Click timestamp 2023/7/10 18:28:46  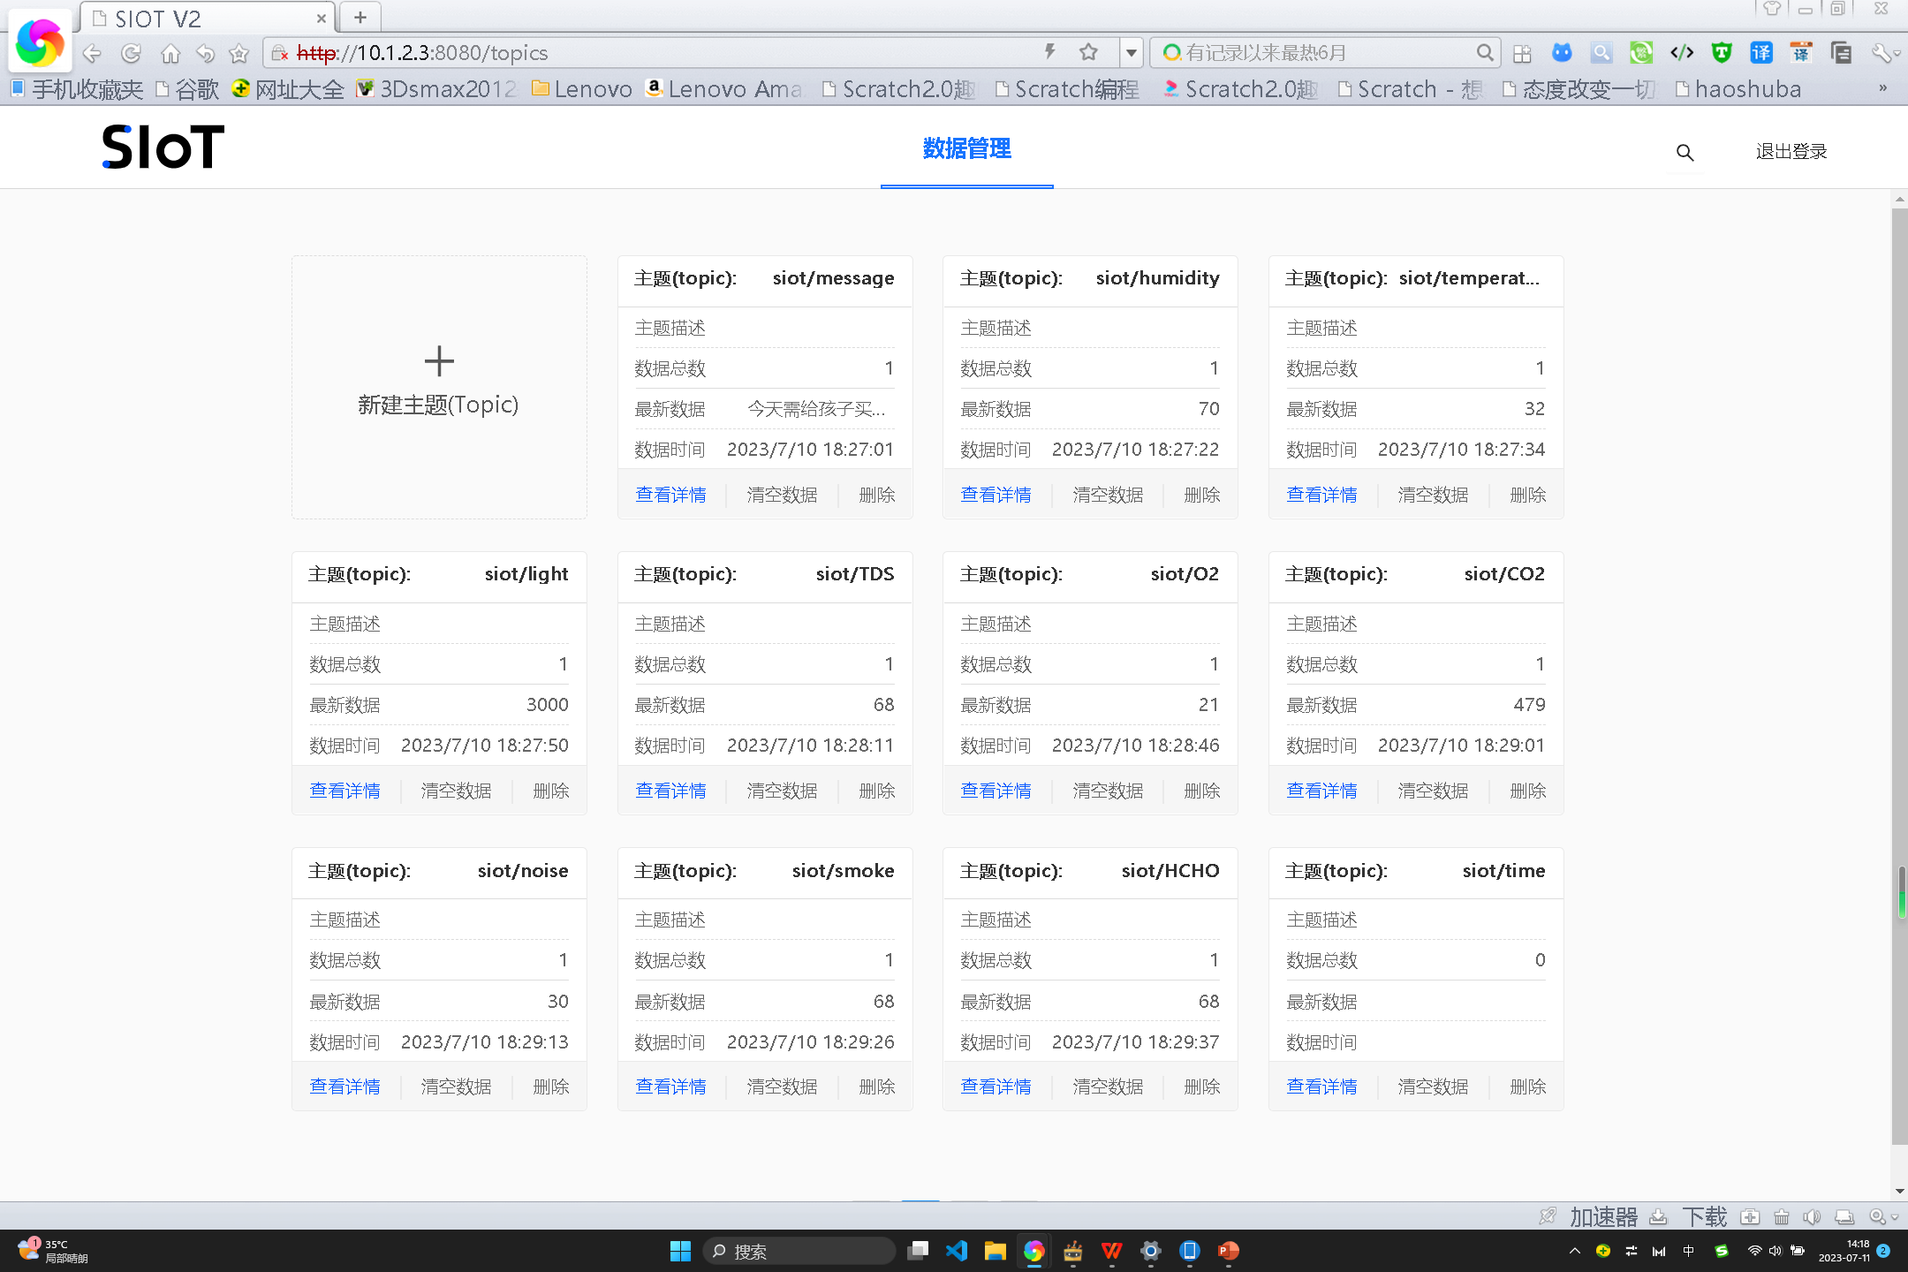(1135, 746)
